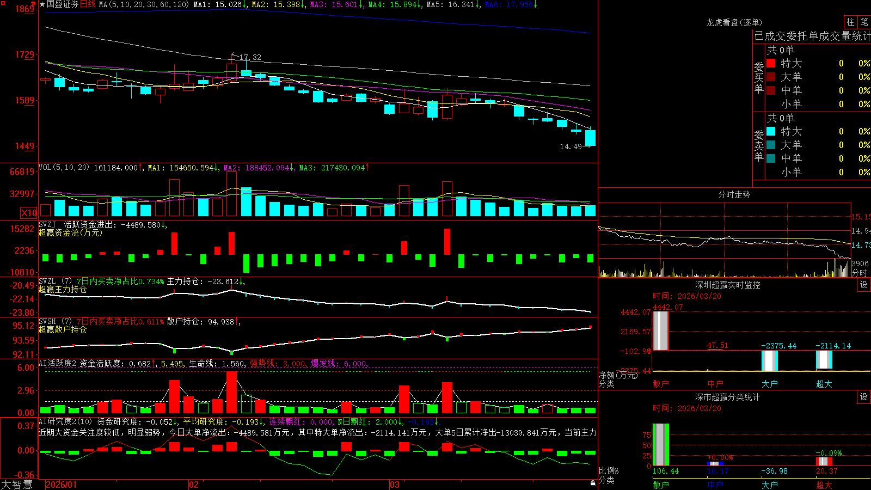Click the 中单 swatch under 委卖单
This screenshot has height=490, width=871.
(x=771, y=158)
